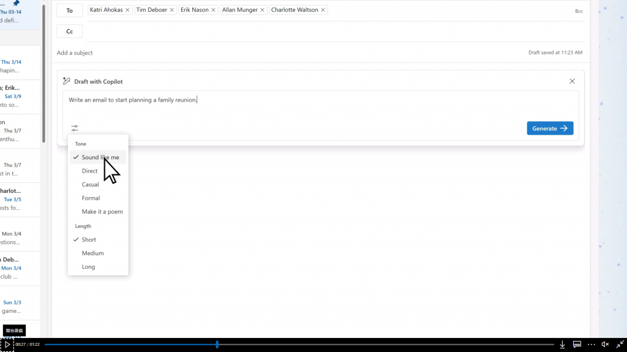The image size is (627, 352).
Task: Toggle the generation options sliders icon
Action: 75,128
